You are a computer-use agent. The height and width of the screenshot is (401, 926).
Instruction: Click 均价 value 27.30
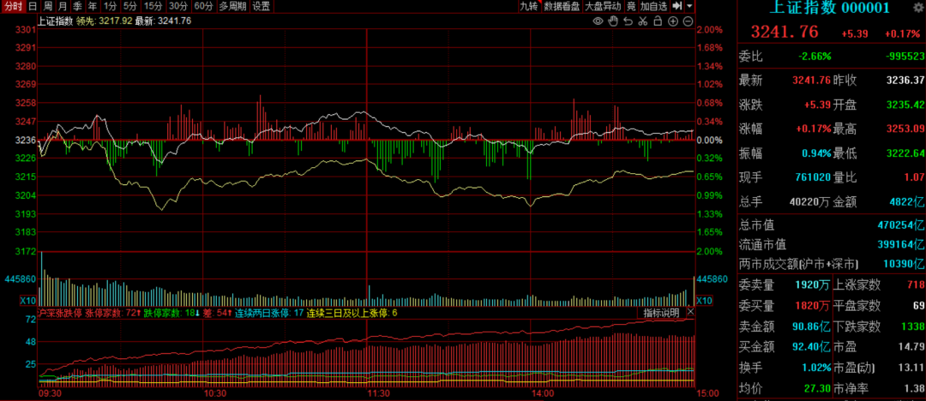[x=817, y=388]
